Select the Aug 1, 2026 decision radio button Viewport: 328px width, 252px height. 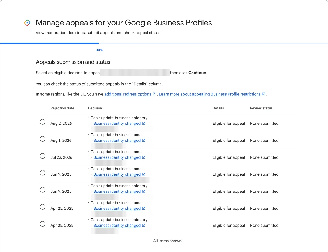point(43,139)
